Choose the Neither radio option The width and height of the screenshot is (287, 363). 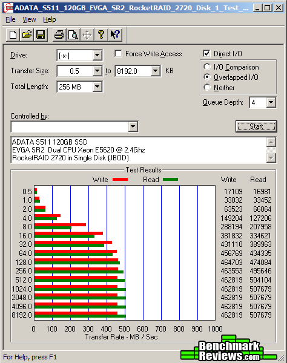pyautogui.click(x=207, y=87)
